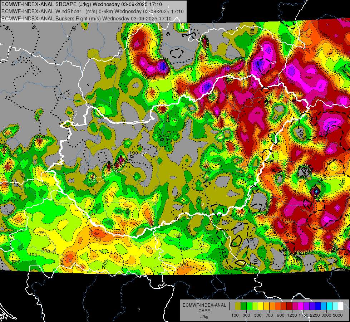Click the 700 legend tick label

(270, 315)
